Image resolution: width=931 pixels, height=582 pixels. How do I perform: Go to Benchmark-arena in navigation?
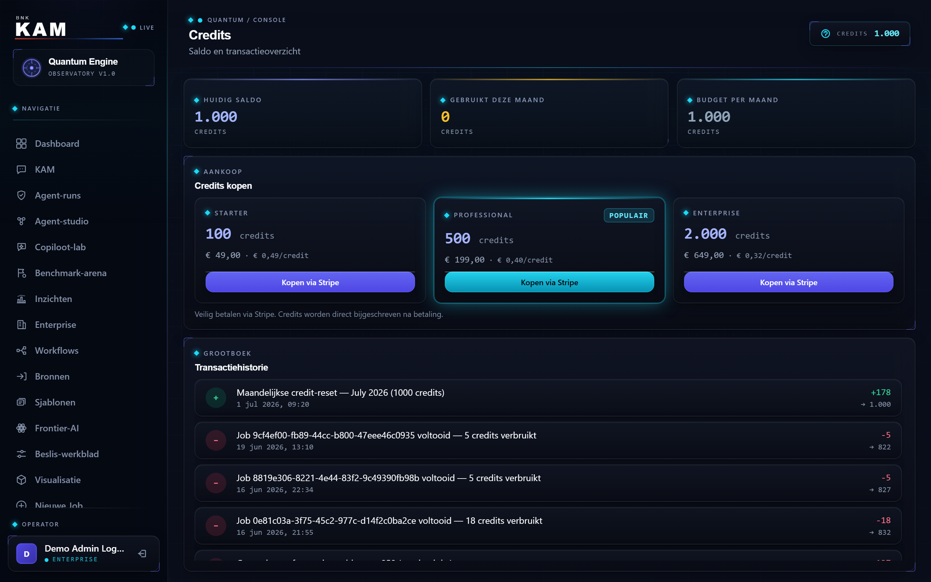83,273
